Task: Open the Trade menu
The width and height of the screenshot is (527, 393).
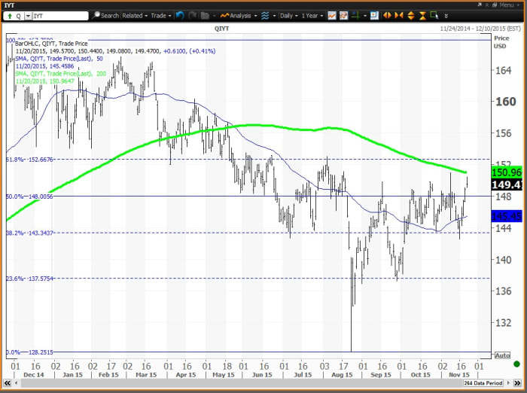Action: pyautogui.click(x=160, y=15)
